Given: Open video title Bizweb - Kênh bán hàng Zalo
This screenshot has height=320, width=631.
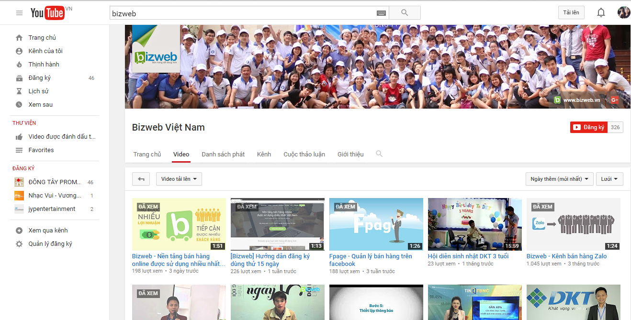Looking at the screenshot, I should (567, 256).
